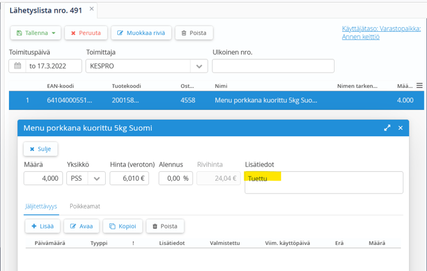427x271 pixels.
Task: Sort by EAN-koodi column header
Action: (61, 86)
